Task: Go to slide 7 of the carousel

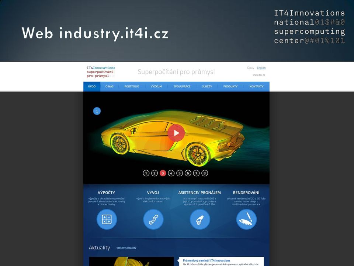Action: pos(196,173)
